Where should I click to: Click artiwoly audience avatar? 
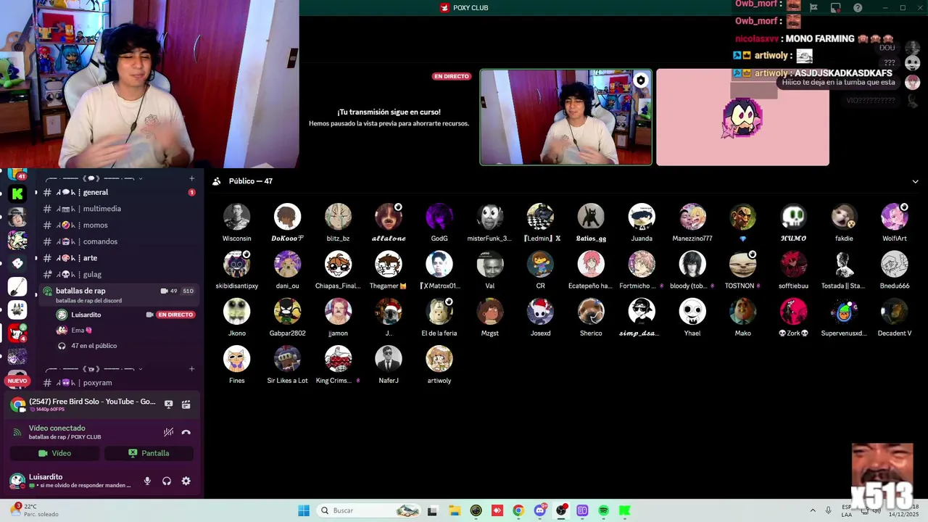click(x=439, y=359)
